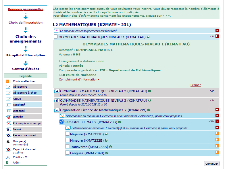
Task: Click the Continuer button
Action: click(211, 164)
